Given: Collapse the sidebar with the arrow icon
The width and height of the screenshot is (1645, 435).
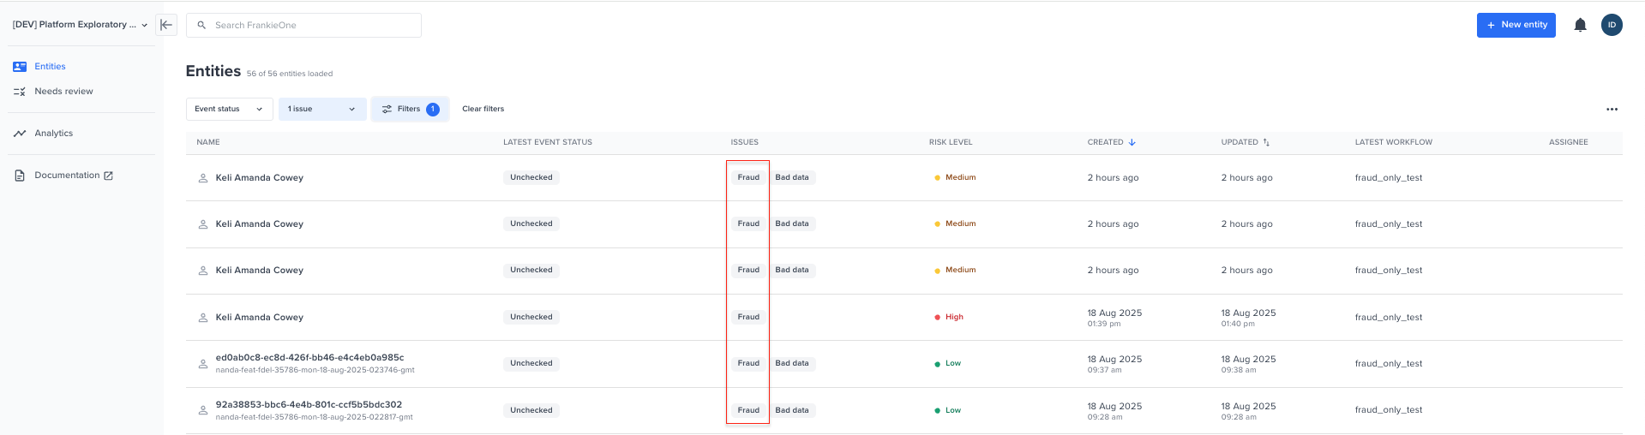Looking at the screenshot, I should [166, 25].
